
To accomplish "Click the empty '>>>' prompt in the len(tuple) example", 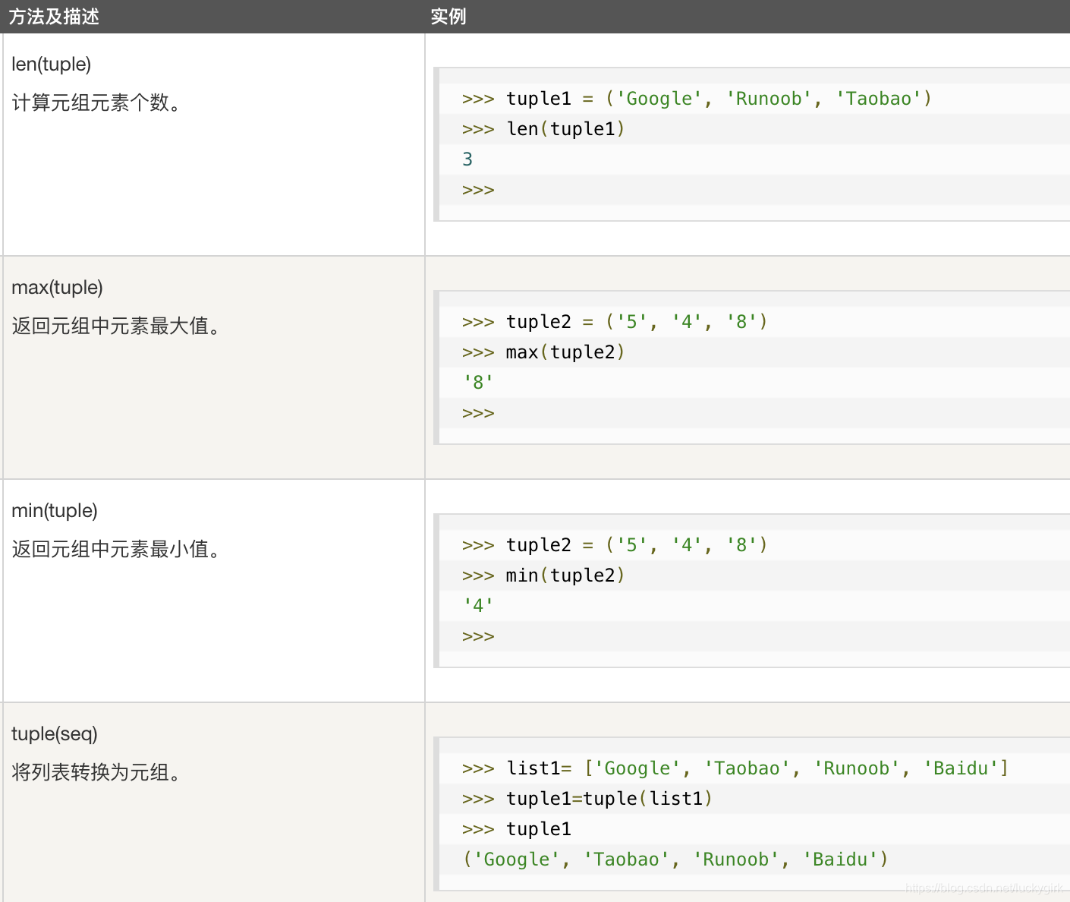I will click(x=478, y=190).
